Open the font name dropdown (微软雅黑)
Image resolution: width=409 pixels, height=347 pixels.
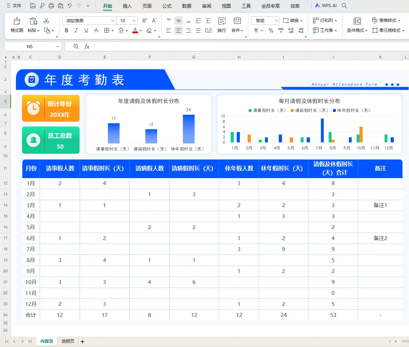pos(113,21)
